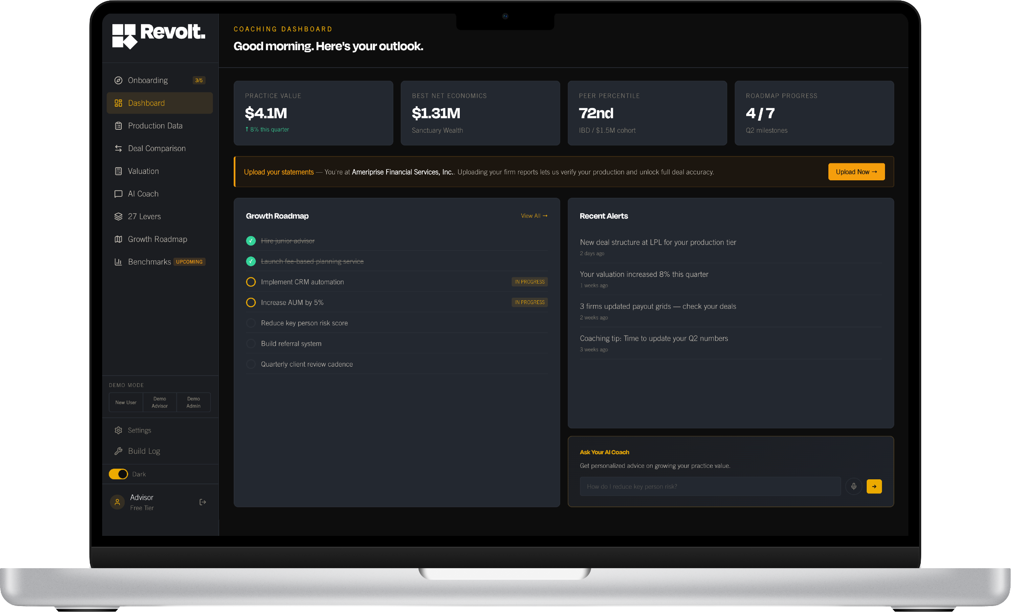Click the log out icon
Viewport: 1011px width, 612px height.
click(x=203, y=502)
